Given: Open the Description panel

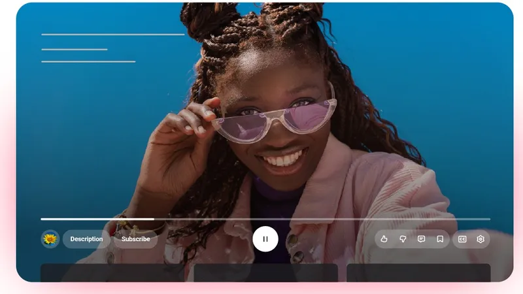Looking at the screenshot, I should tap(86, 239).
